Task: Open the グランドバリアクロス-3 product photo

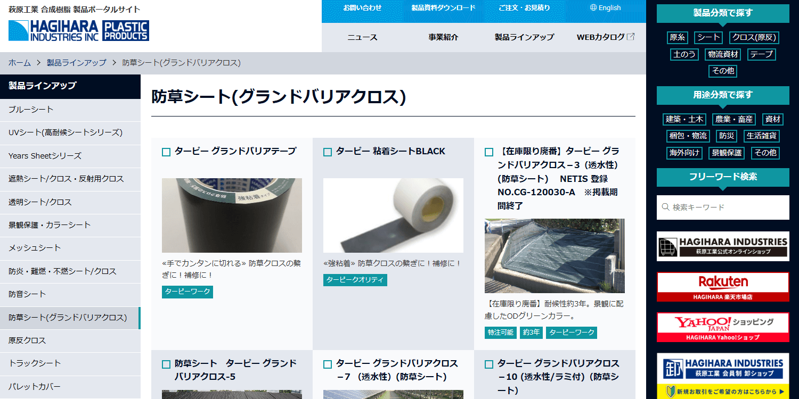Action: click(x=555, y=256)
